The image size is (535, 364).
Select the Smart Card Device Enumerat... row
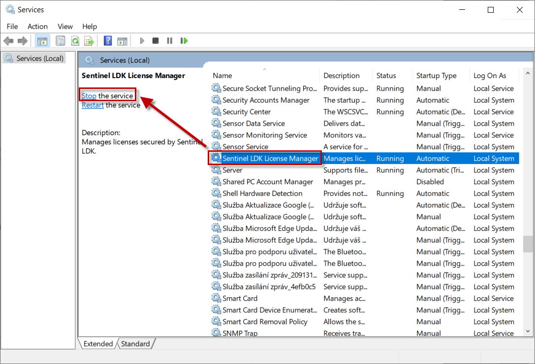pos(364,310)
